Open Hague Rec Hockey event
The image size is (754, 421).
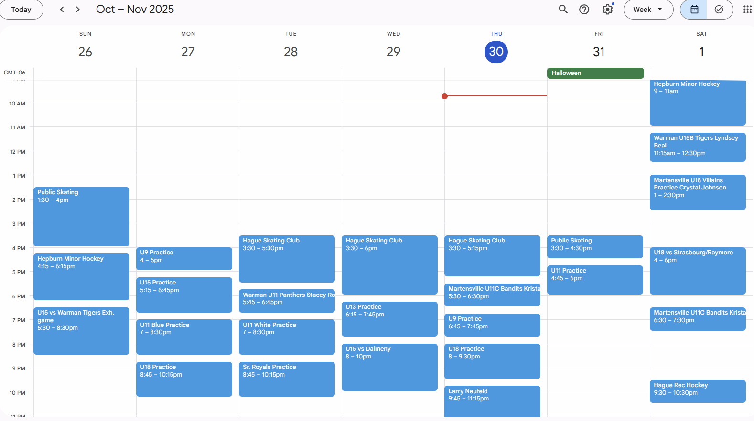[x=697, y=391]
